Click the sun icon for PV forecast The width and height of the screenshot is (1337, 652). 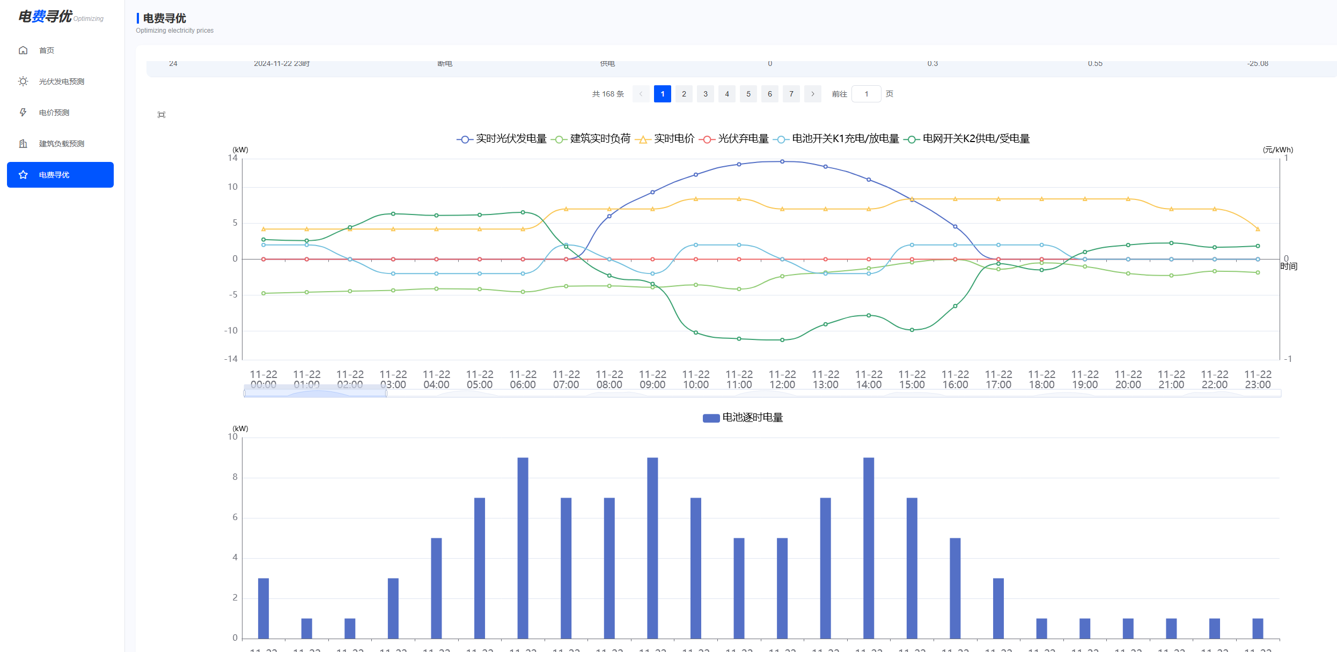[x=23, y=81]
